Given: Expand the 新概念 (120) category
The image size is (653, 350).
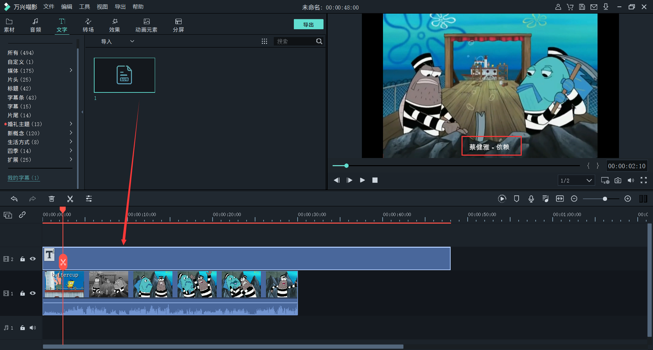Looking at the screenshot, I should pyautogui.click(x=71, y=133).
